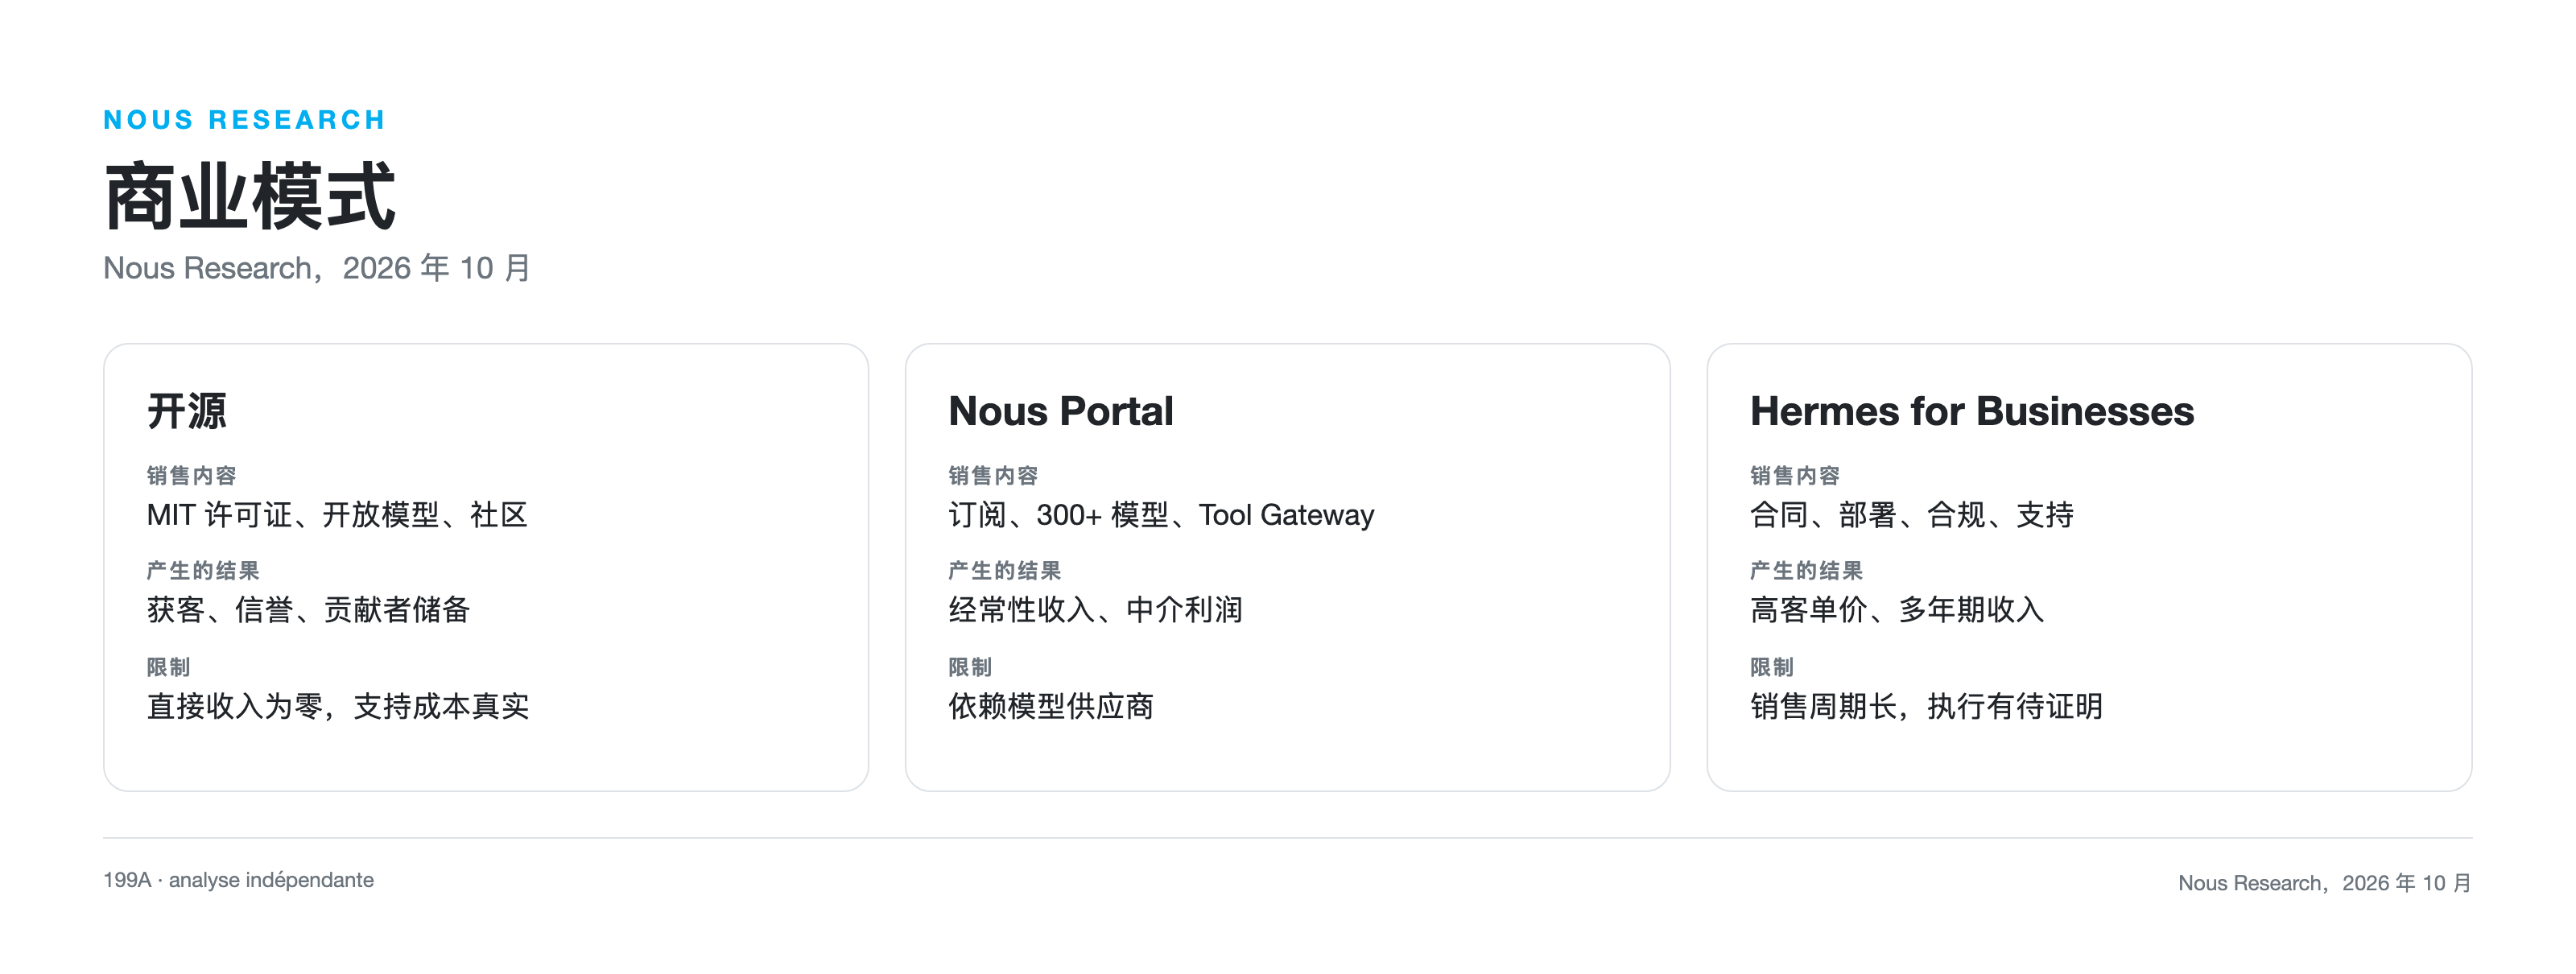This screenshot has height=974, width=2576.
Task: Click 产生的结果 label in Hermes for Businesses card
Action: point(1807,571)
